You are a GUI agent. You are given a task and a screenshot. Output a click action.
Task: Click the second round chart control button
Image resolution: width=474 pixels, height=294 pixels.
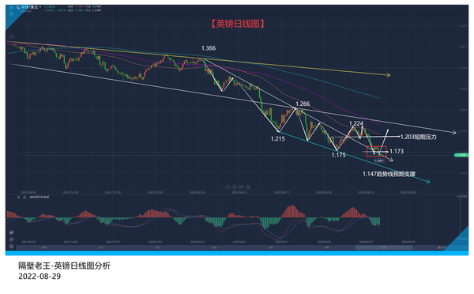point(235,187)
